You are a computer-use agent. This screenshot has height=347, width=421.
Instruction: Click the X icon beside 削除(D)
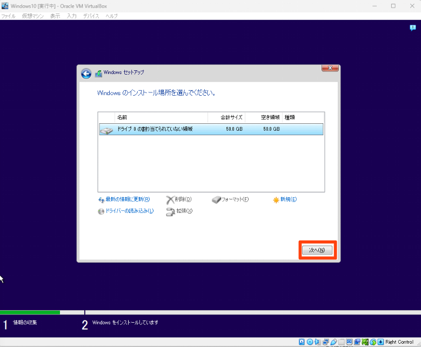(x=170, y=200)
